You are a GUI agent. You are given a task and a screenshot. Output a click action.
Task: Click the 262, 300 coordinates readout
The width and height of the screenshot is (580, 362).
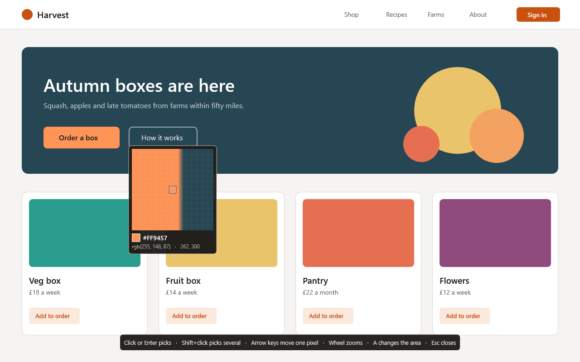[190, 247]
